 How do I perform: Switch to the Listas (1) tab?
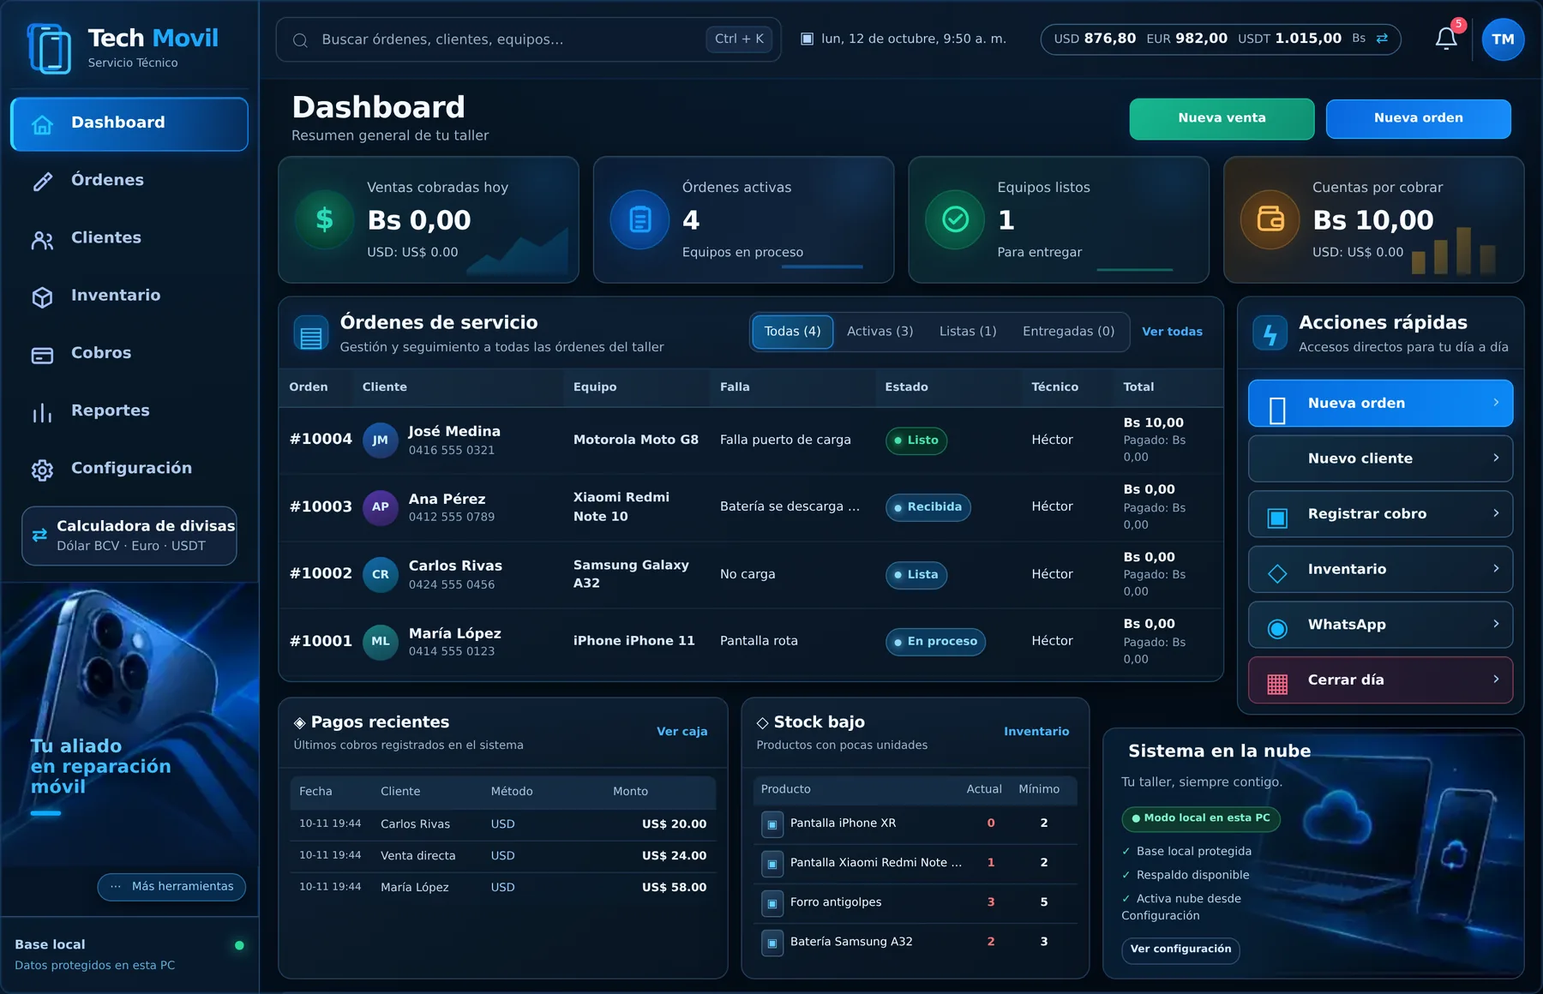(x=968, y=332)
